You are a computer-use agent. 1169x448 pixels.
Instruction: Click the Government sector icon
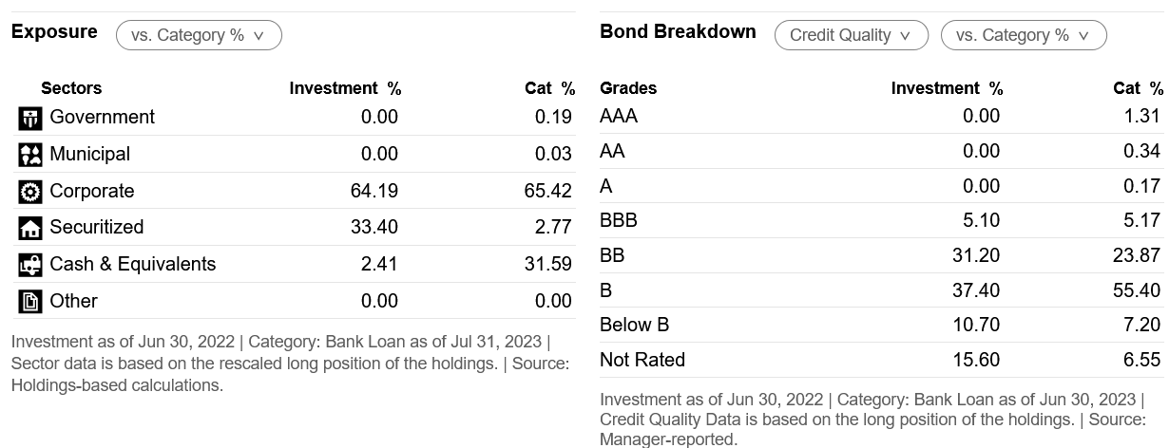click(x=30, y=118)
